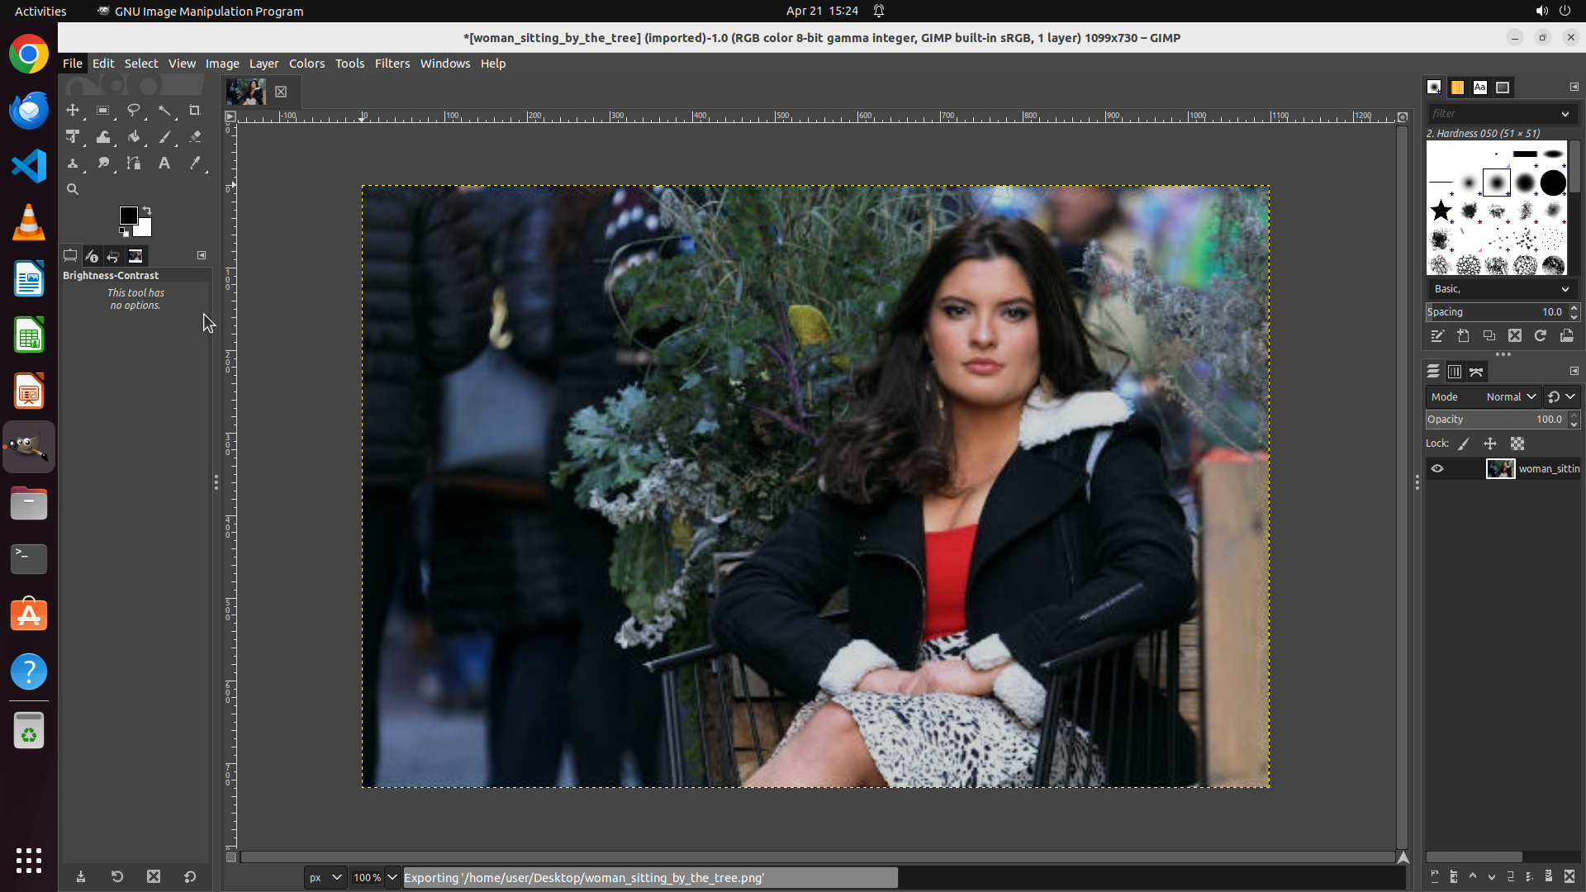Select the Zoom magnifier tool

tap(73, 189)
